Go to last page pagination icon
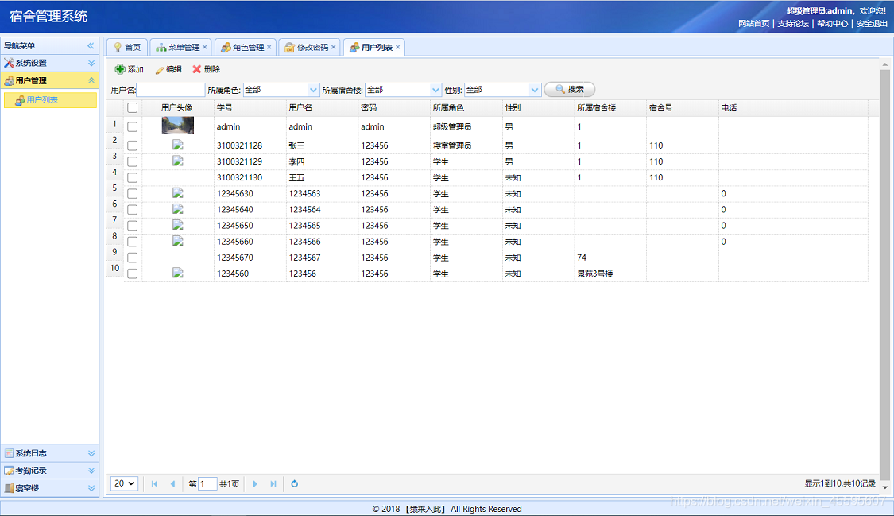Viewport: 894px width, 516px height. tap(273, 483)
